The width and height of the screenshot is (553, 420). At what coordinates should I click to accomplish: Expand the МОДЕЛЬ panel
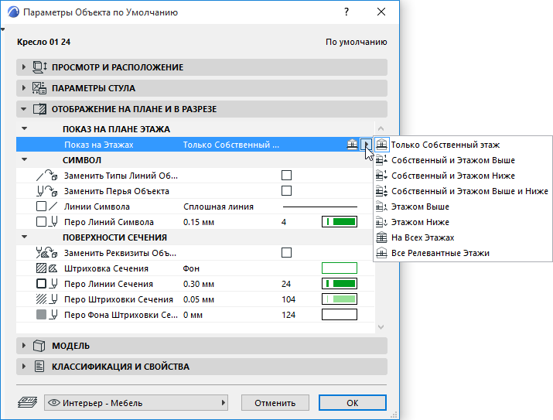(24, 346)
